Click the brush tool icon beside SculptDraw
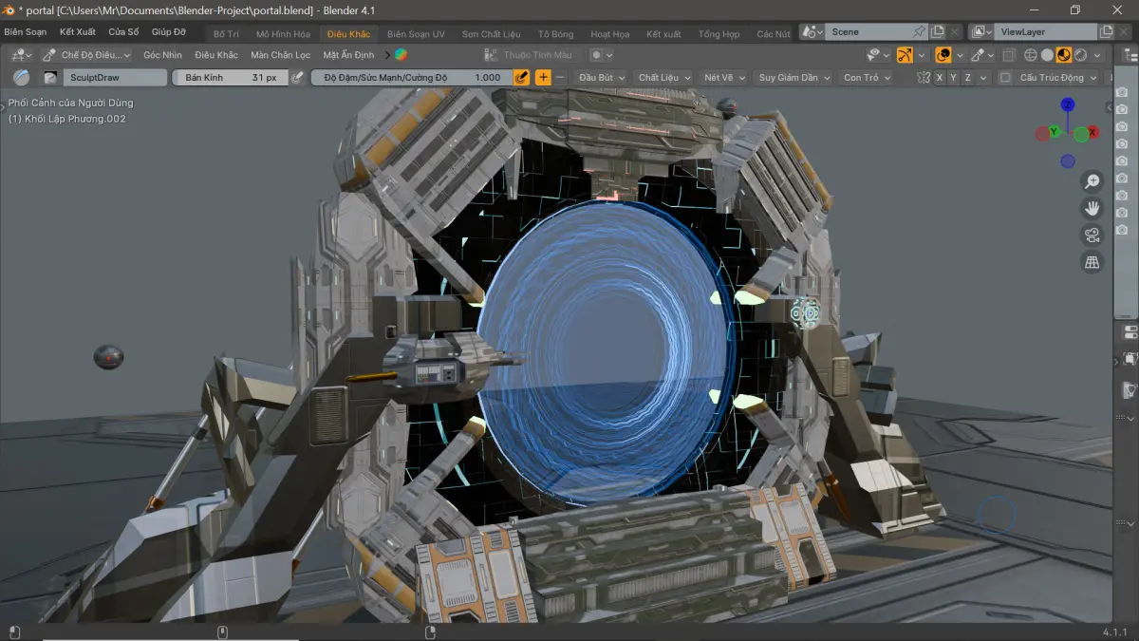Screen dimensions: 1139x641 pyautogui.click(x=21, y=78)
